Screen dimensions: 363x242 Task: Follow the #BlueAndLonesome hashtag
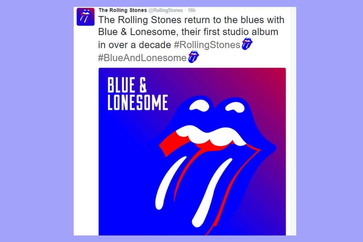click(x=142, y=58)
